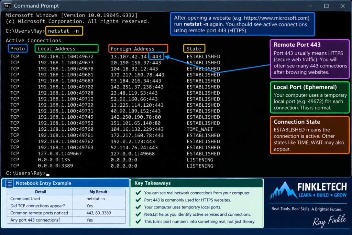
Task: Click the checkmark beside 'real network connections' takeaway
Action: [x=138, y=193]
